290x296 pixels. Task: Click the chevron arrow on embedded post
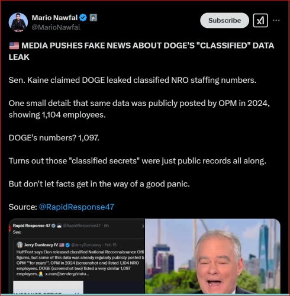[143, 226]
